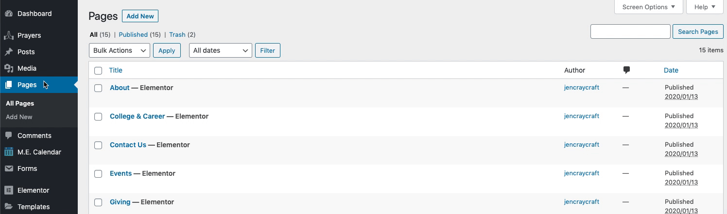Screen dimensions: 727x214
Task: Click the Posts pushpin icon
Action: pos(8,52)
